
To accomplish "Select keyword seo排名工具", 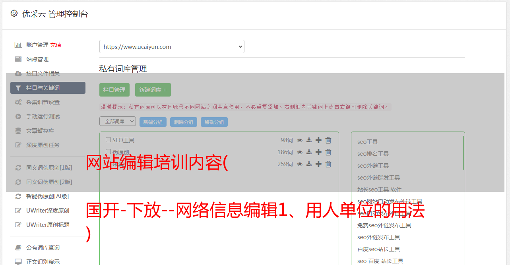I will pyautogui.click(x=373, y=154).
